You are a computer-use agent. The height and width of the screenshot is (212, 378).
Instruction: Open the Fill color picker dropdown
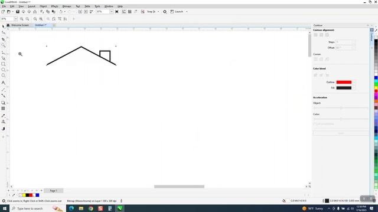pos(354,88)
